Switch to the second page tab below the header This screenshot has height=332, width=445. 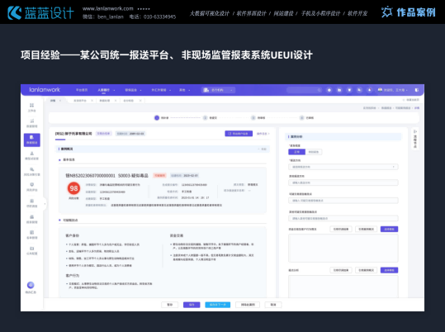coord(82,101)
